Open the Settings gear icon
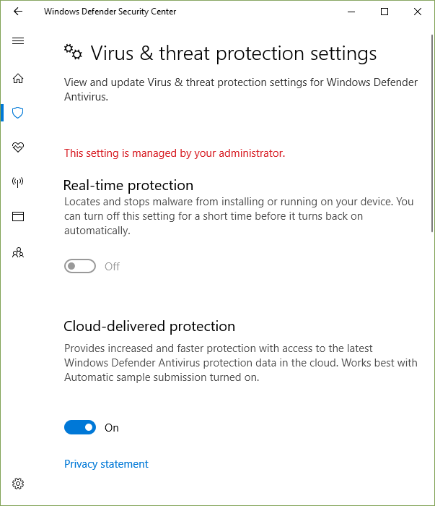 [18, 484]
